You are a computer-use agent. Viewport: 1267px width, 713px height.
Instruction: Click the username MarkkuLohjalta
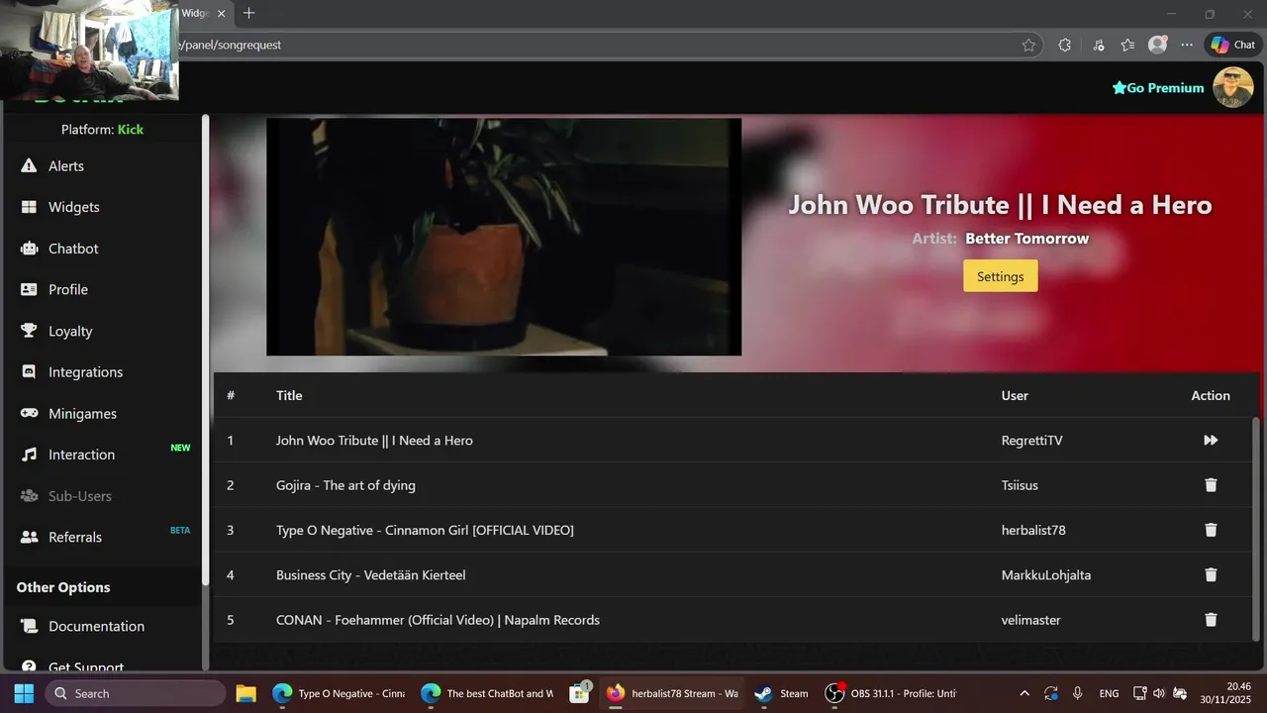1046,574
